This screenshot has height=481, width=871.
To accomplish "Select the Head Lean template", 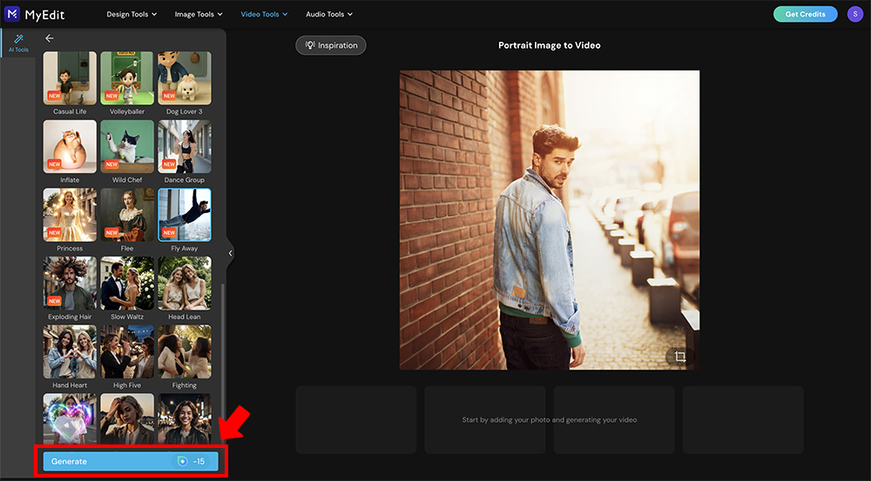I will pos(185,283).
